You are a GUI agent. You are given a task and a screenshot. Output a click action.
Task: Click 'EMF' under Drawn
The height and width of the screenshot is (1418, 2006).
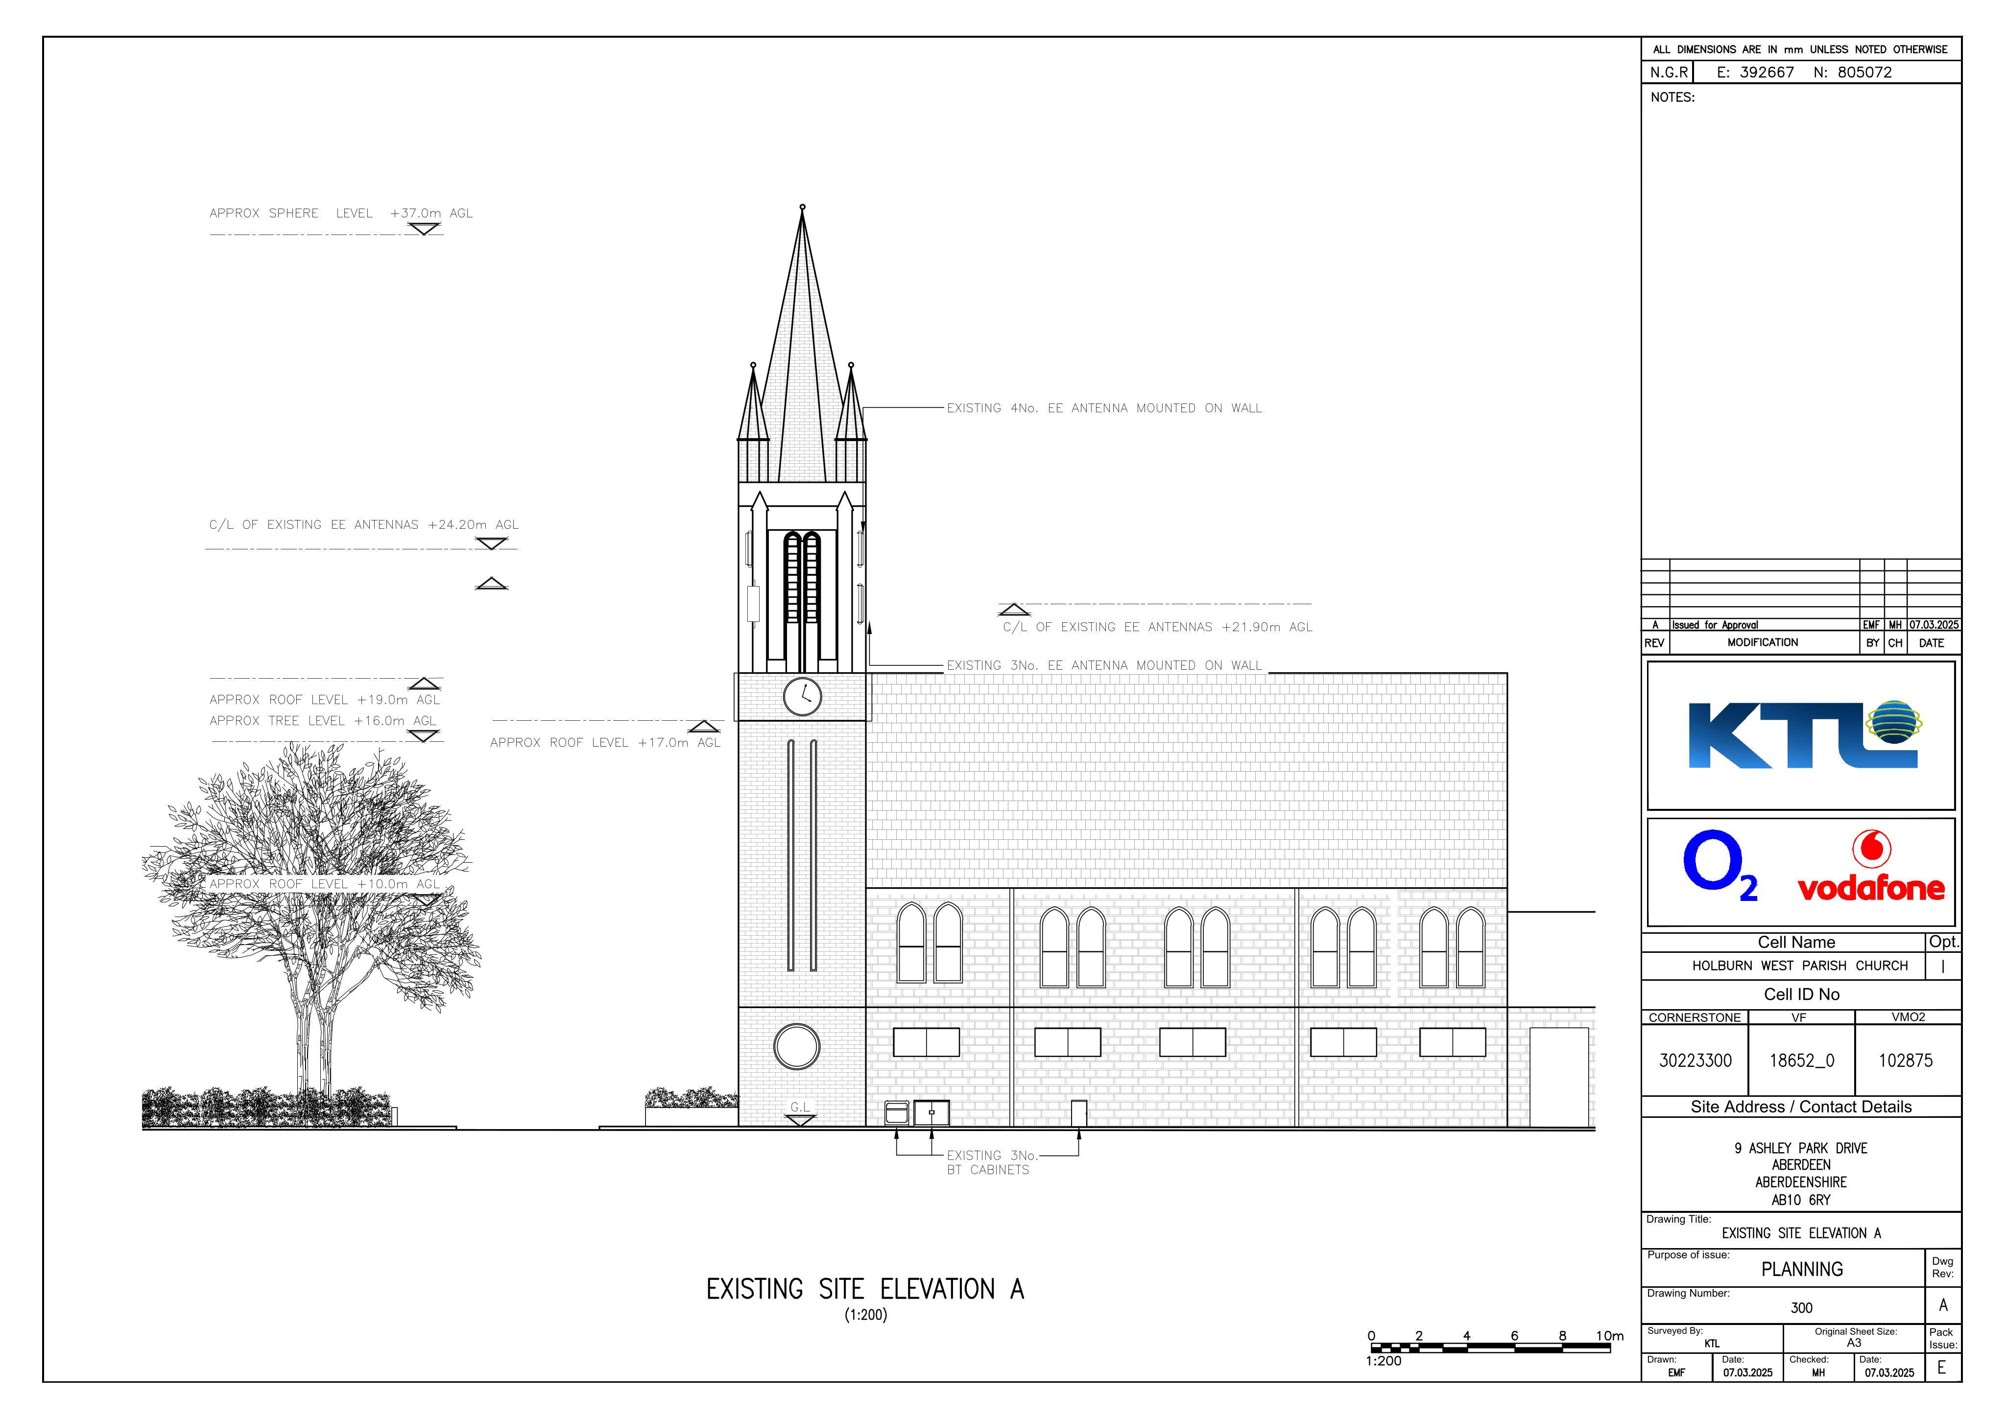[x=1676, y=1372]
